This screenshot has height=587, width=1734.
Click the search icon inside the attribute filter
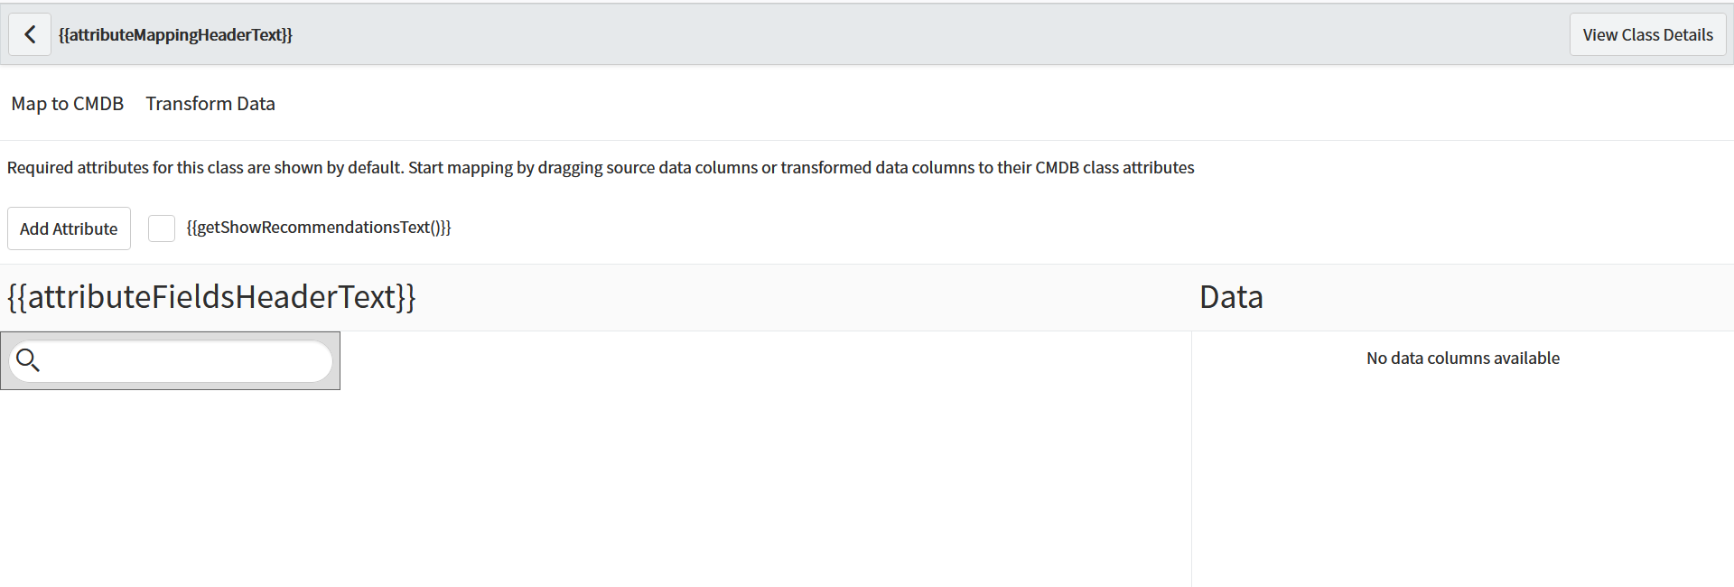28,359
